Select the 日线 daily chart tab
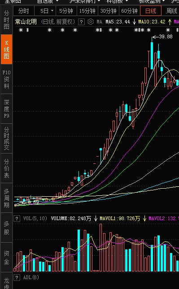The width and height of the screenshot is (179, 289). [x=151, y=11]
